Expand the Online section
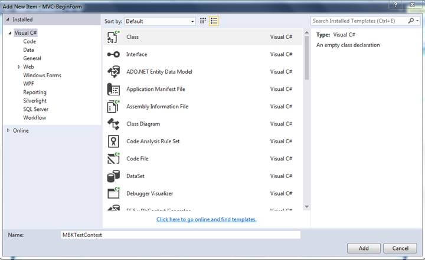The width and height of the screenshot is (425, 260). pos(8,130)
